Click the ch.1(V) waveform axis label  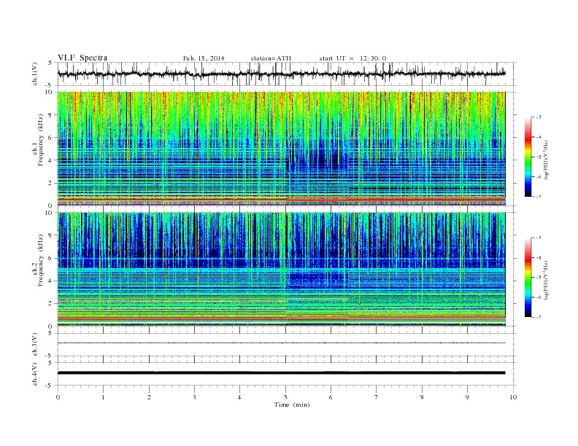coord(35,74)
